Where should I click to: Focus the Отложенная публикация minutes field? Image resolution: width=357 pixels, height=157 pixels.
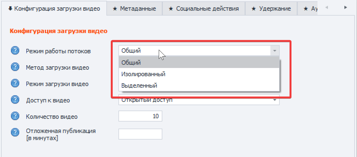(140, 134)
